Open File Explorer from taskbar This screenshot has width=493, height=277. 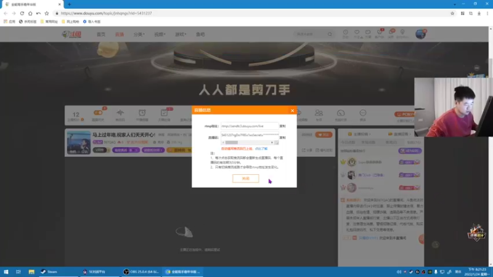pos(31,271)
